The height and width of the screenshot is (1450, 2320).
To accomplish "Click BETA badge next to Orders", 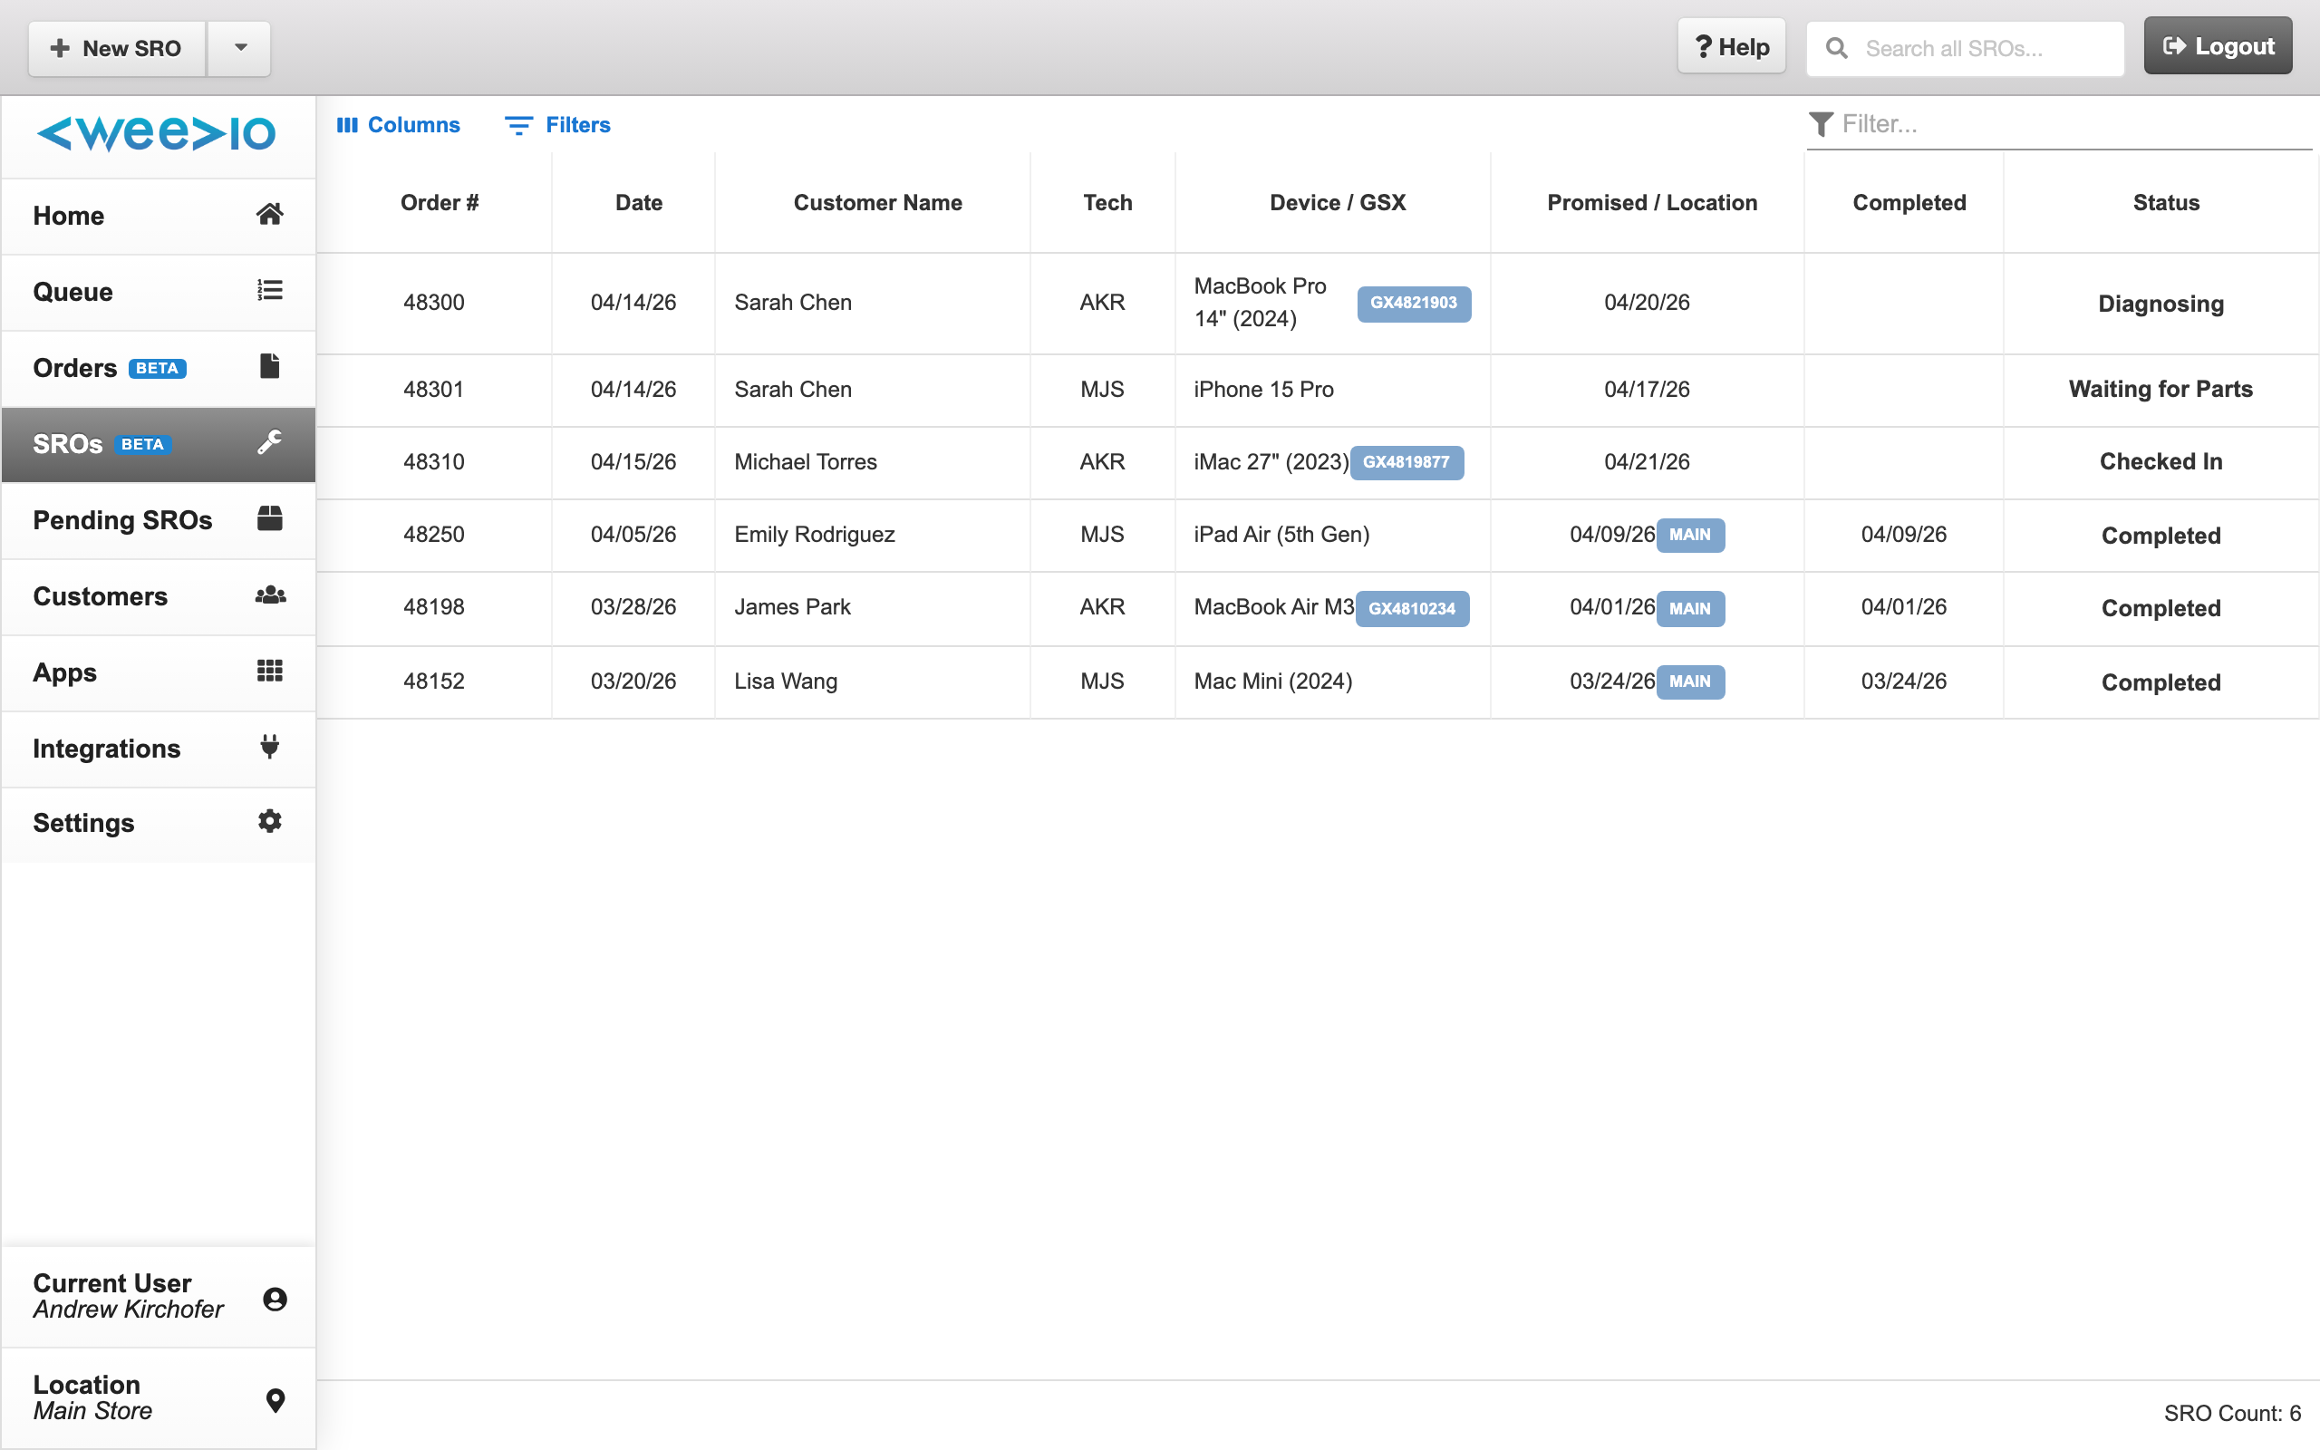I will click(157, 368).
